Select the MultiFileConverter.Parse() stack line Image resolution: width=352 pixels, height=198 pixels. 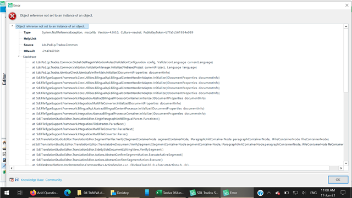(80, 134)
